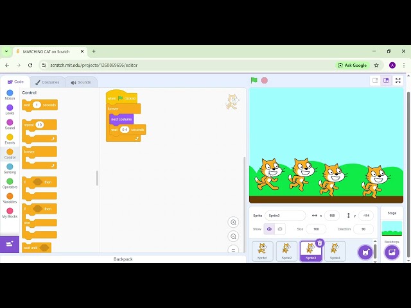Click the address bar URL

coord(94,65)
